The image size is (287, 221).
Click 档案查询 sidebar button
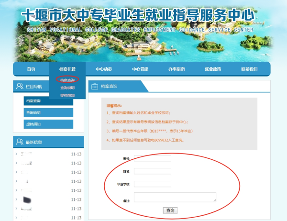click(x=48, y=101)
